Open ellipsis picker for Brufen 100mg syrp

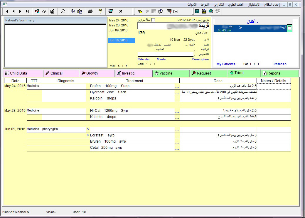[x=177, y=143]
